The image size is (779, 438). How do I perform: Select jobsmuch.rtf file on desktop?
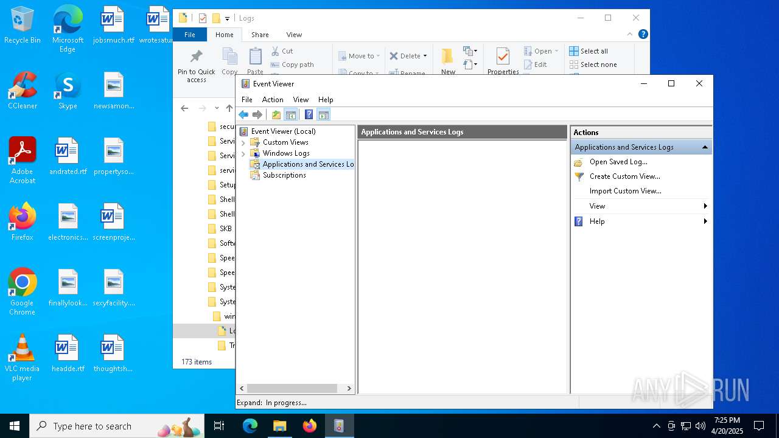click(113, 26)
